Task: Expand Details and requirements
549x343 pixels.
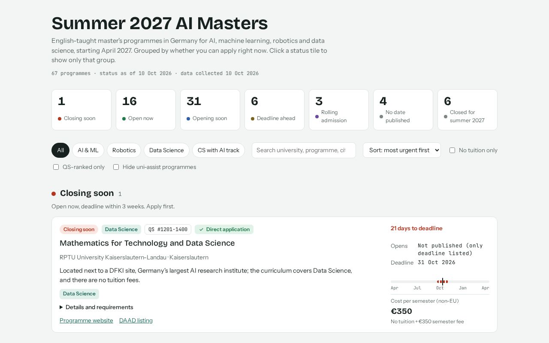Action: (x=97, y=307)
